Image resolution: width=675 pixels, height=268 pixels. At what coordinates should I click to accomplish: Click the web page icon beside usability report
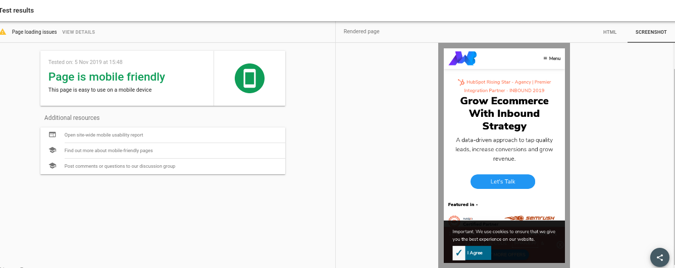[52, 135]
